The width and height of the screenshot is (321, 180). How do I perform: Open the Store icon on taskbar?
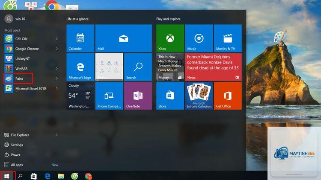(33, 176)
